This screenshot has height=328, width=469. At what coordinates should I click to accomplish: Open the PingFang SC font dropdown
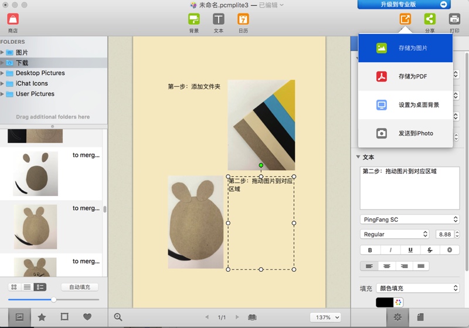click(x=409, y=219)
